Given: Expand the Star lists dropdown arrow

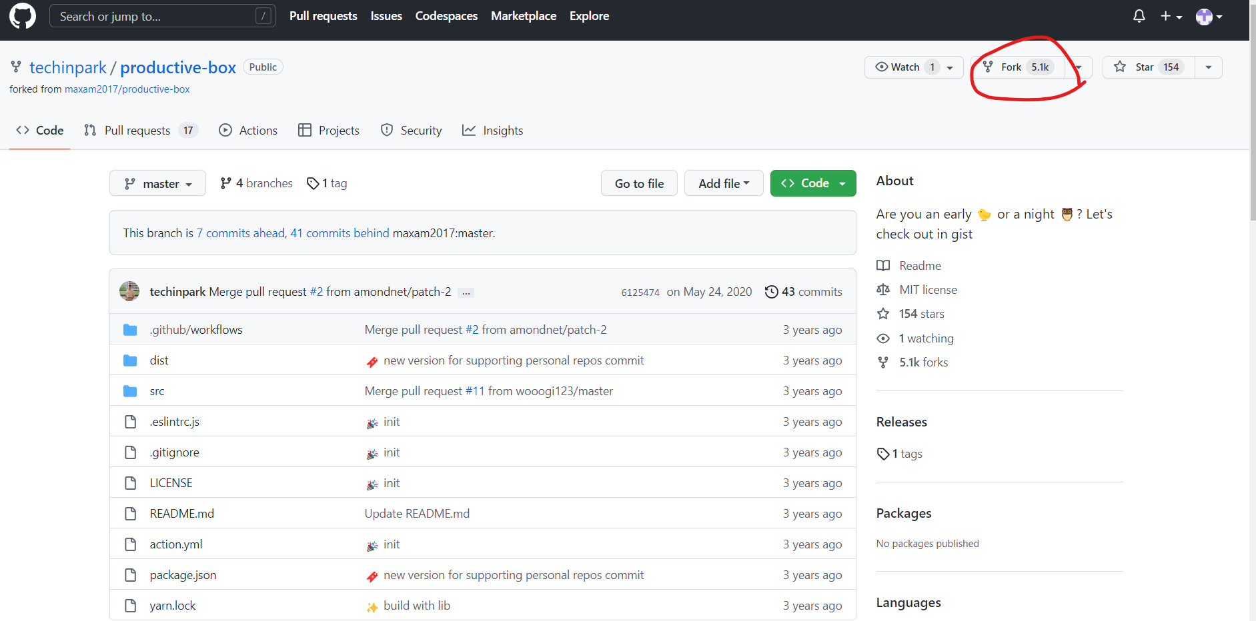Looking at the screenshot, I should click(x=1208, y=67).
